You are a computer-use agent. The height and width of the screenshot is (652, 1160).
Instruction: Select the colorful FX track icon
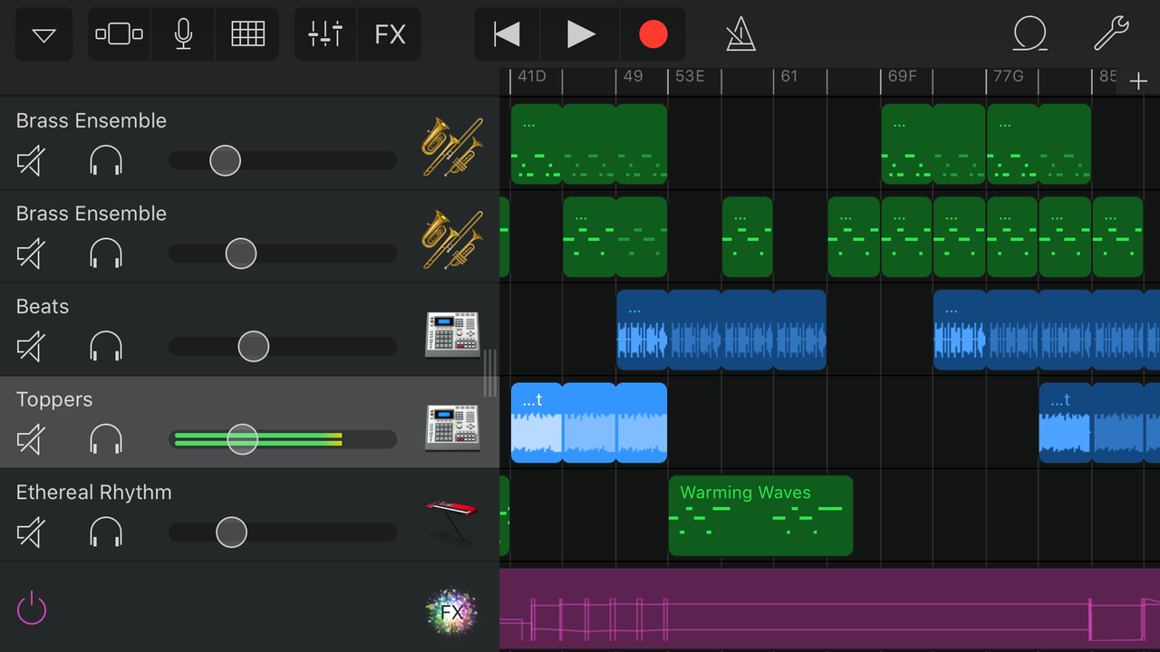coord(452,612)
